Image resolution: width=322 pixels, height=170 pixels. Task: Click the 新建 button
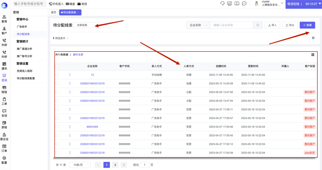[307, 25]
